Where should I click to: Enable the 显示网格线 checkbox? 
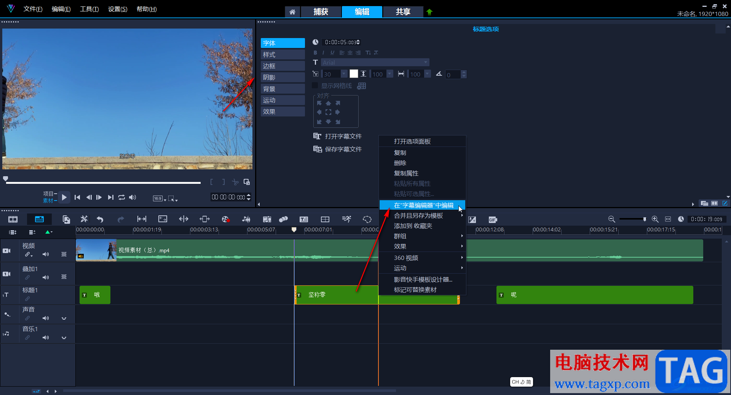[x=315, y=86]
